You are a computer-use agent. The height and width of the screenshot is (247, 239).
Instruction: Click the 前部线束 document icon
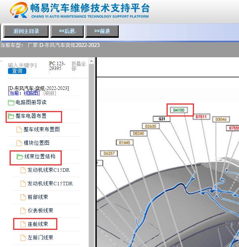click(x=23, y=197)
